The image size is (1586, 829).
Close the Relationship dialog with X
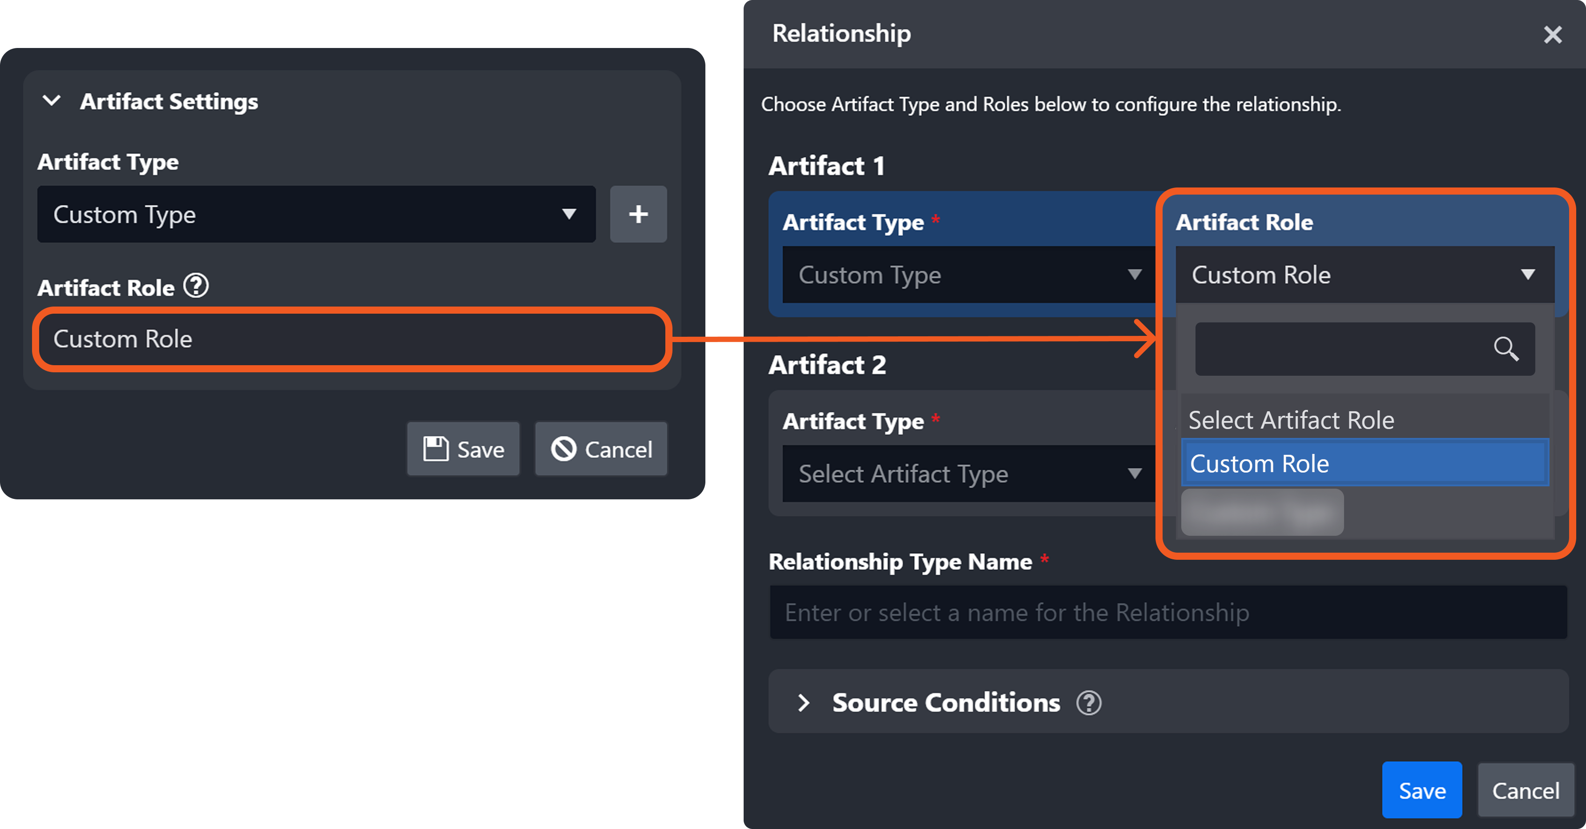pos(1552,35)
